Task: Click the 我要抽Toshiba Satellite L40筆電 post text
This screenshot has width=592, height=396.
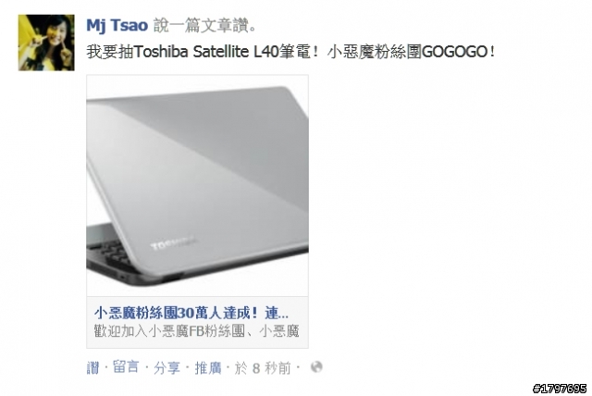Action: tap(203, 52)
